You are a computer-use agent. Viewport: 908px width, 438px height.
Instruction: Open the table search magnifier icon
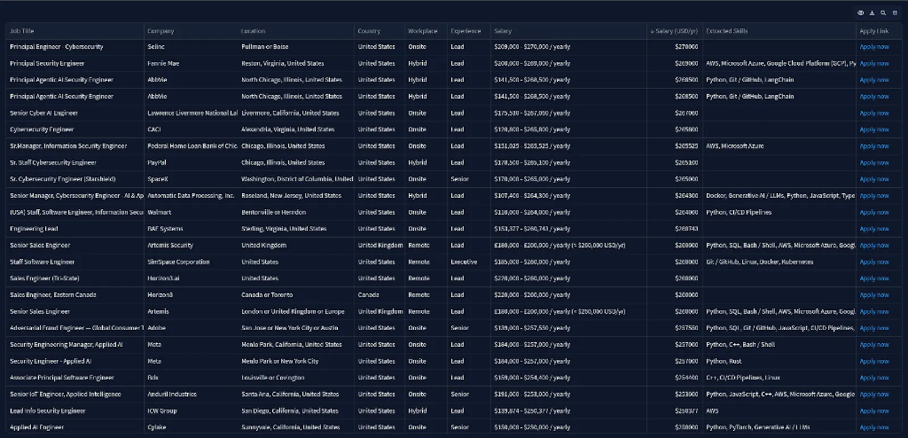(x=883, y=13)
